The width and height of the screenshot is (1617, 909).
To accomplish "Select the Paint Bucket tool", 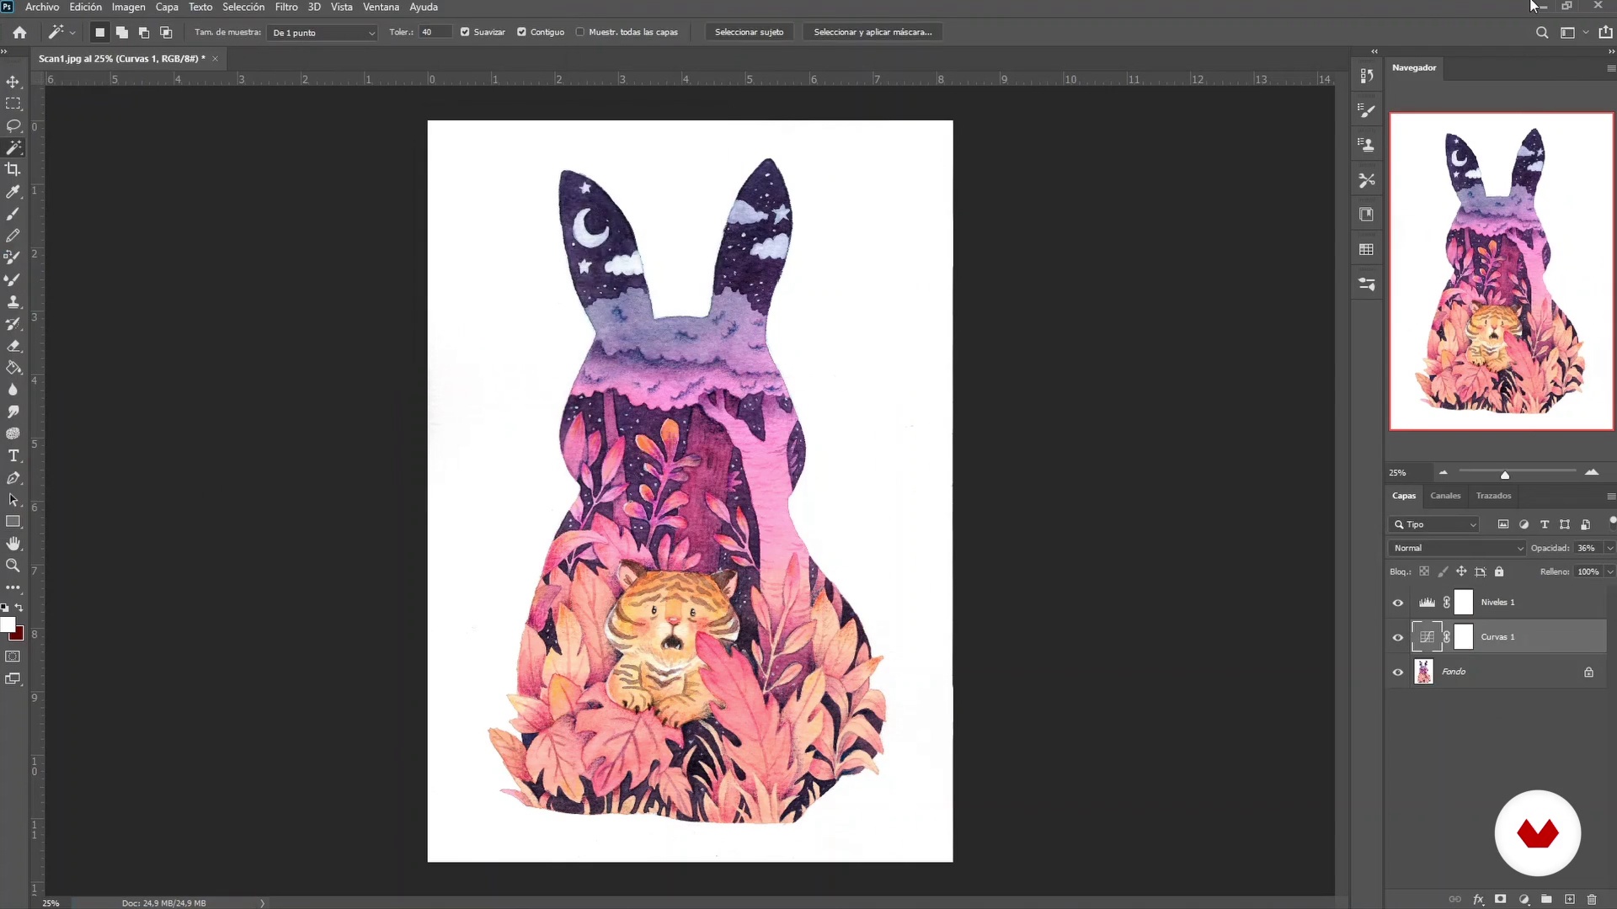I will 13,368.
